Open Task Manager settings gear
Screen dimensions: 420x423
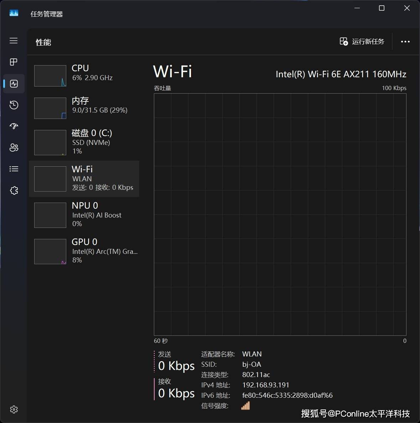(14, 409)
